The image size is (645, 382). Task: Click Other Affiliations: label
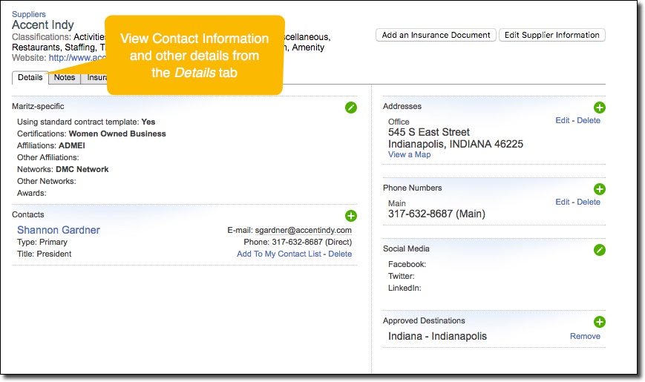point(48,157)
